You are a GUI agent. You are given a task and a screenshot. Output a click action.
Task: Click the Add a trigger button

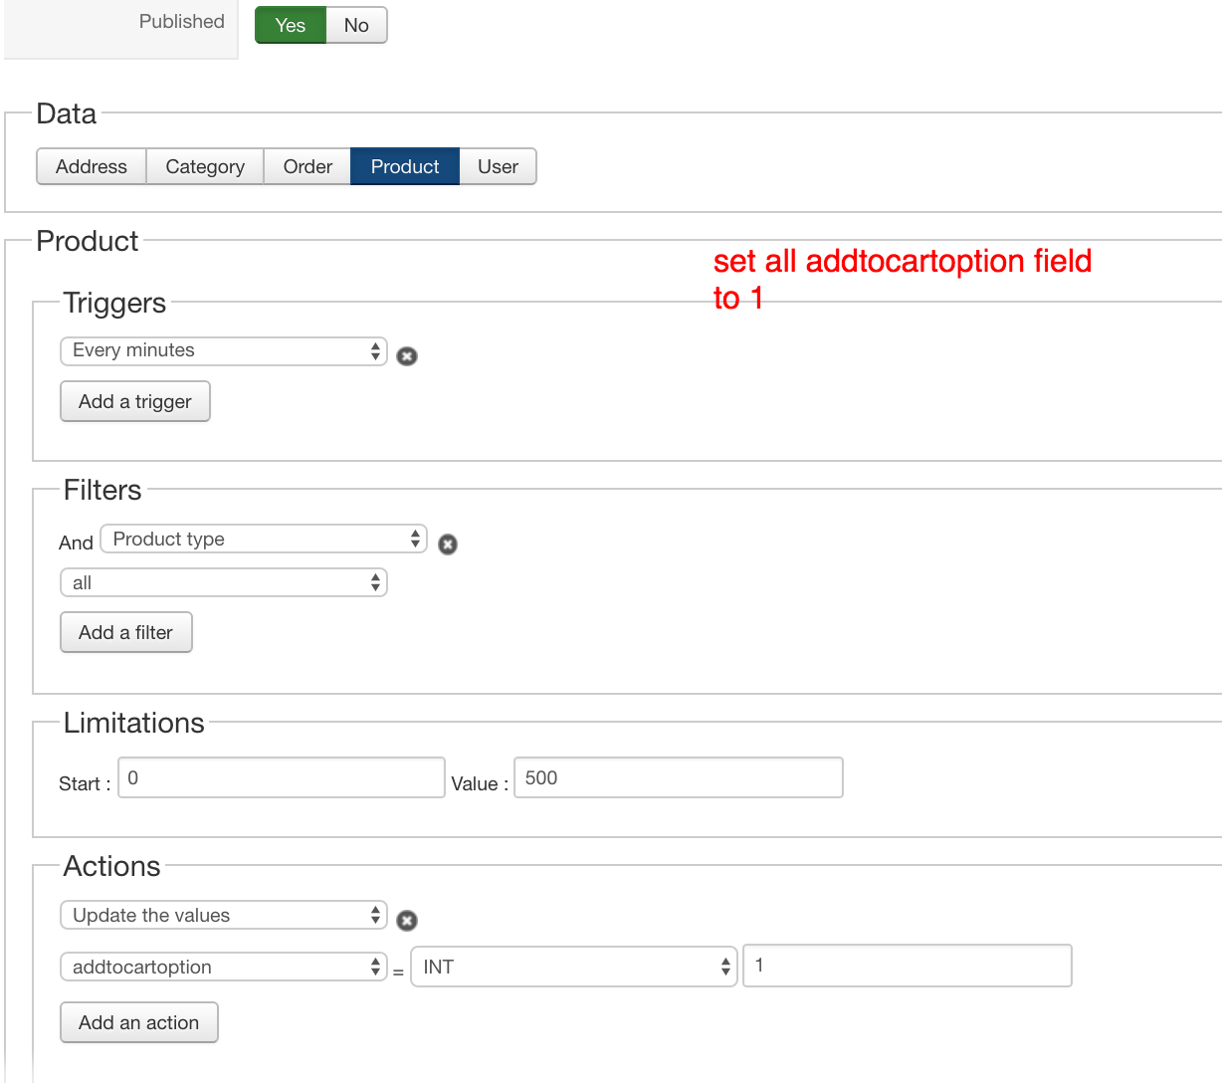tap(135, 402)
